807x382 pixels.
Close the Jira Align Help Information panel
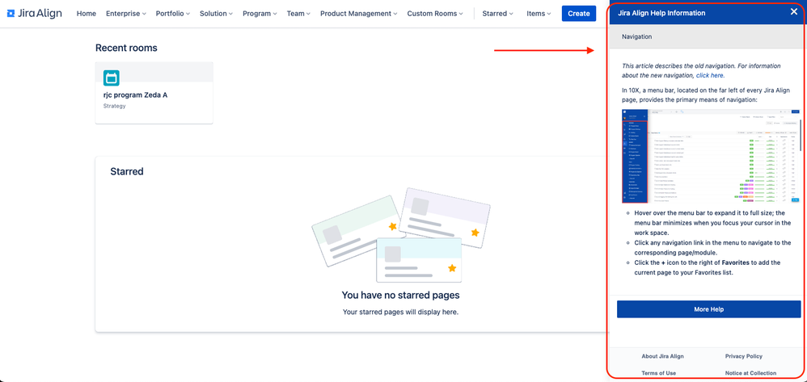click(793, 12)
